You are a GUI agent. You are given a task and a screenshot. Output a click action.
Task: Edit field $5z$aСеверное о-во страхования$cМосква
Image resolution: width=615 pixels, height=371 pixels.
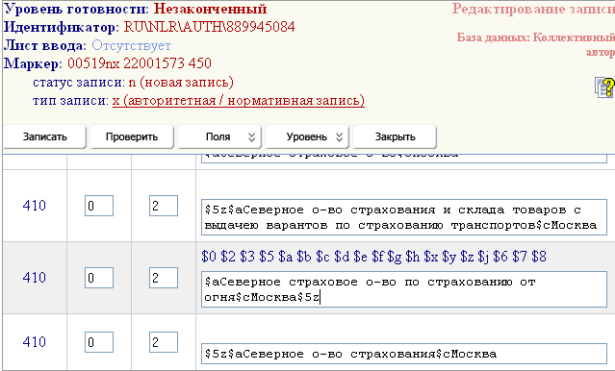404,354
